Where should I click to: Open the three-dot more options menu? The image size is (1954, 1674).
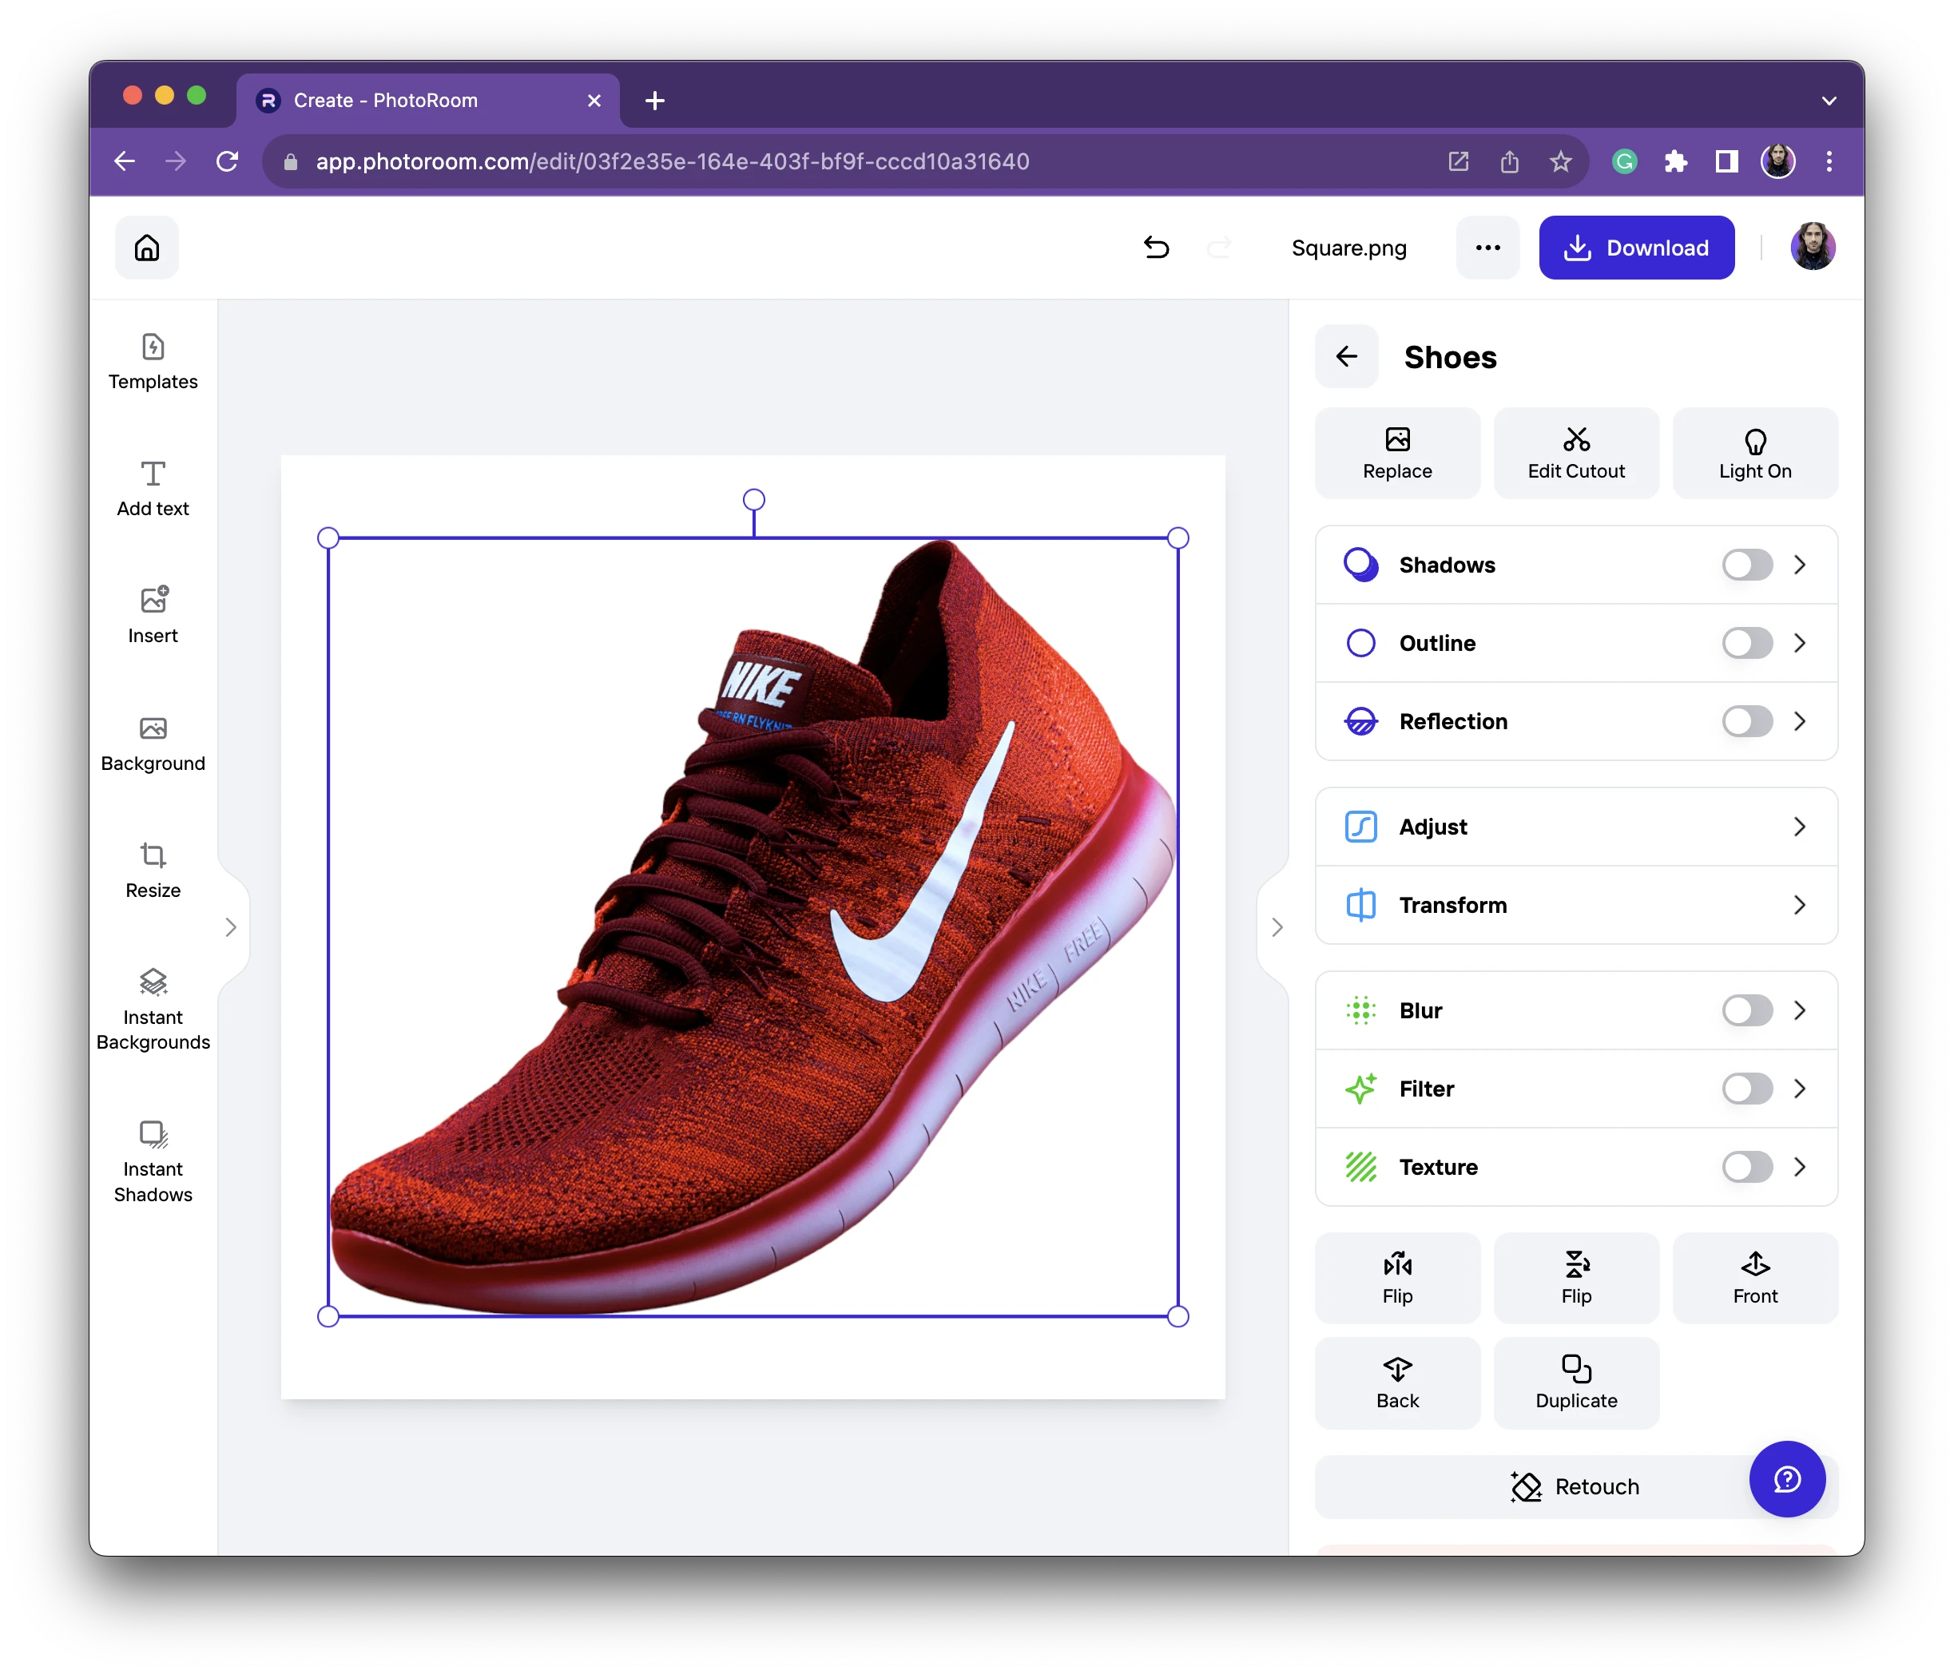[1487, 248]
